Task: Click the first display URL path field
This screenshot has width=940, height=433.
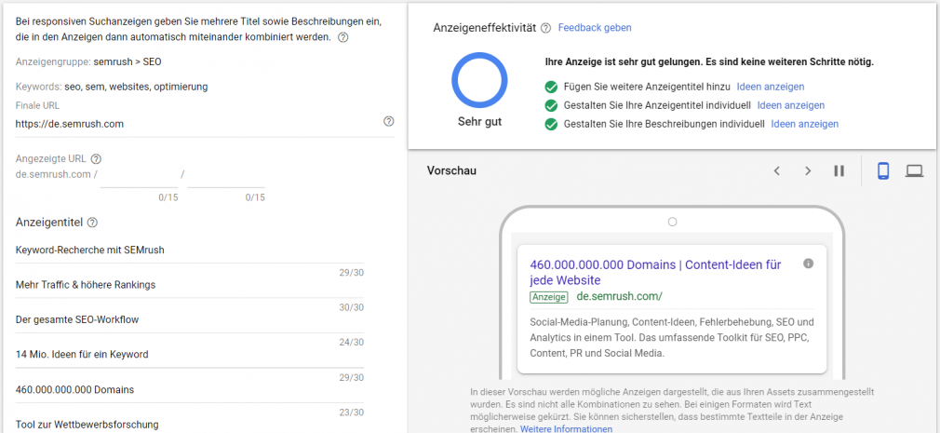Action: pyautogui.click(x=139, y=178)
